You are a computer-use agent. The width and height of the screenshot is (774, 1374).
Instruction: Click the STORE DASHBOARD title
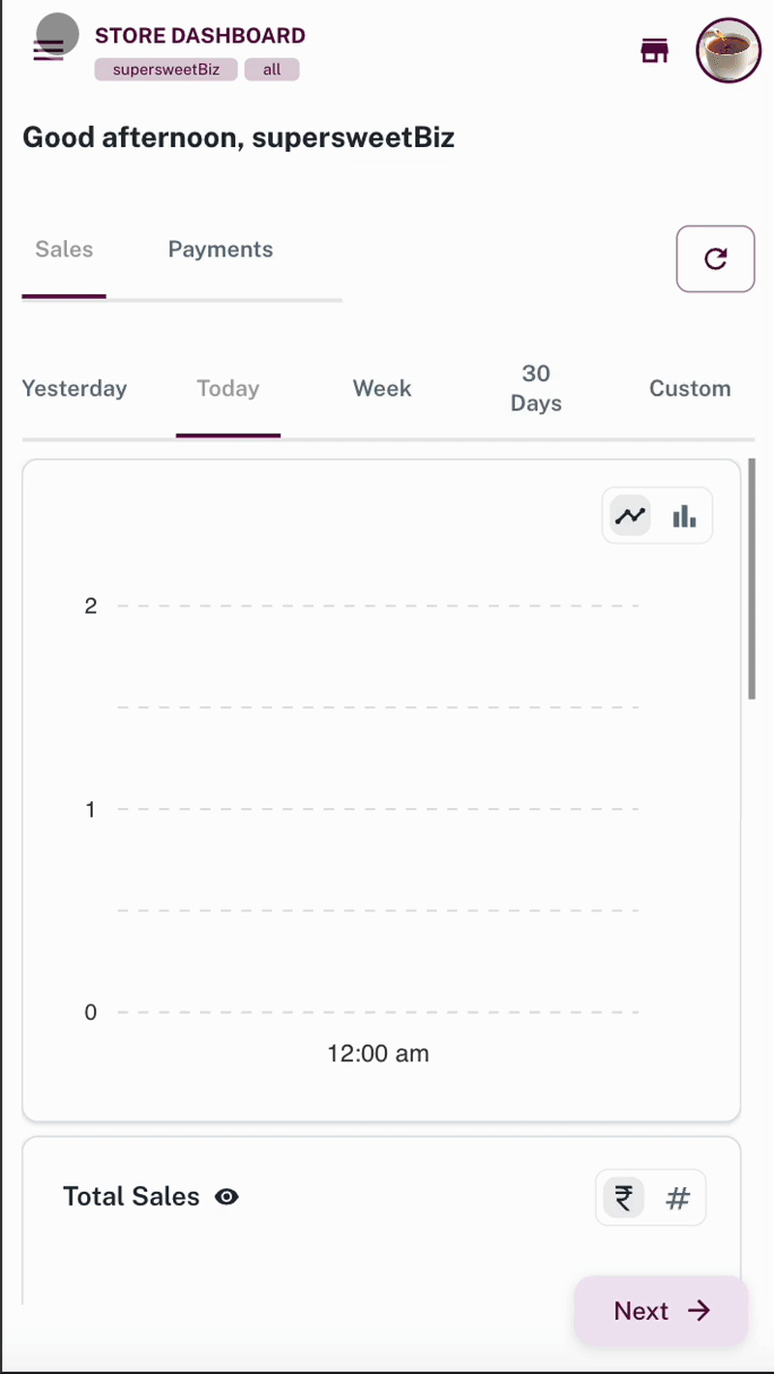199,36
